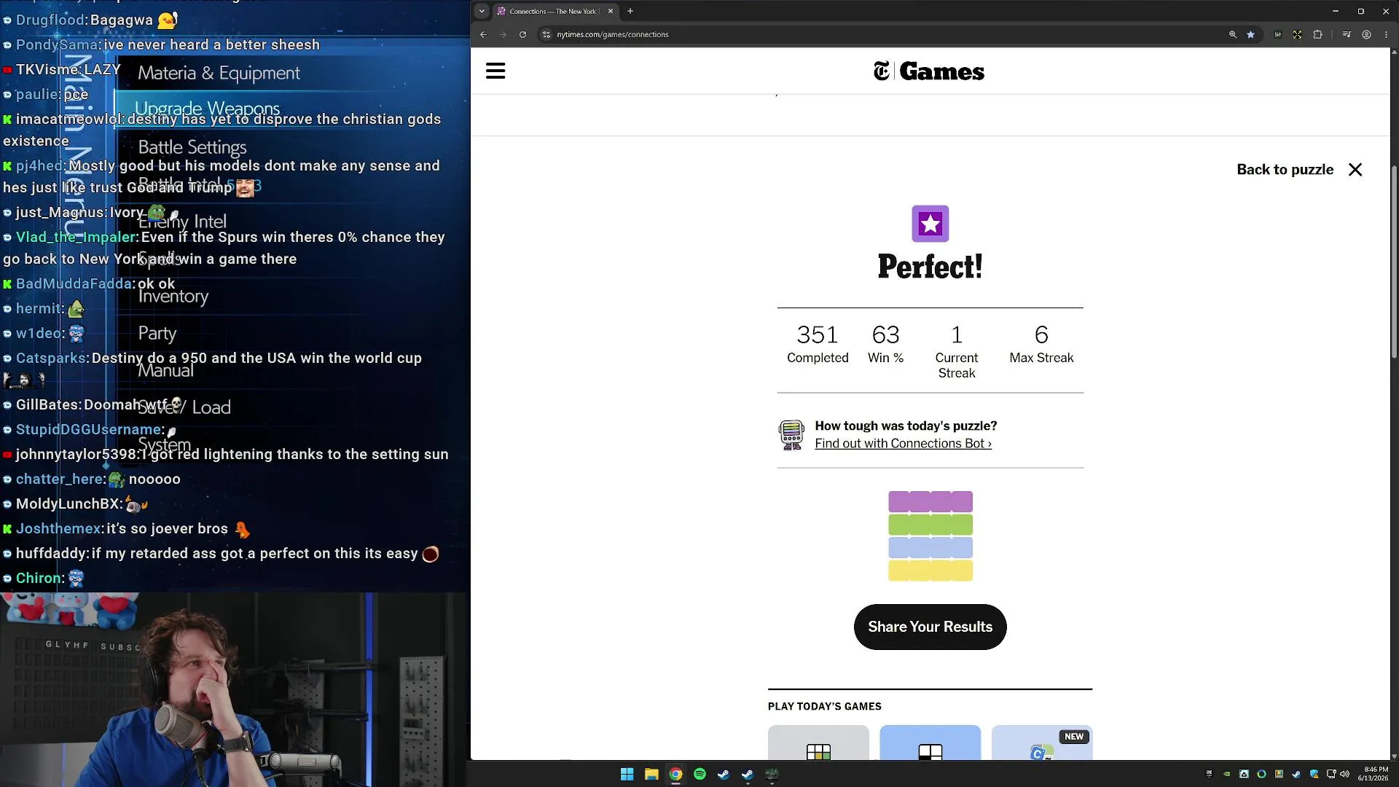Click the '6 Max Streak' stat

pos(1041,344)
